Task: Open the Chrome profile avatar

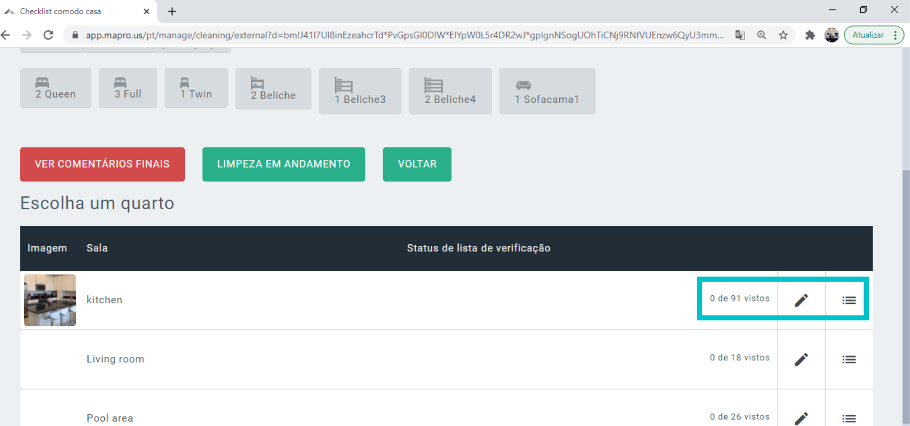Action: [831, 35]
